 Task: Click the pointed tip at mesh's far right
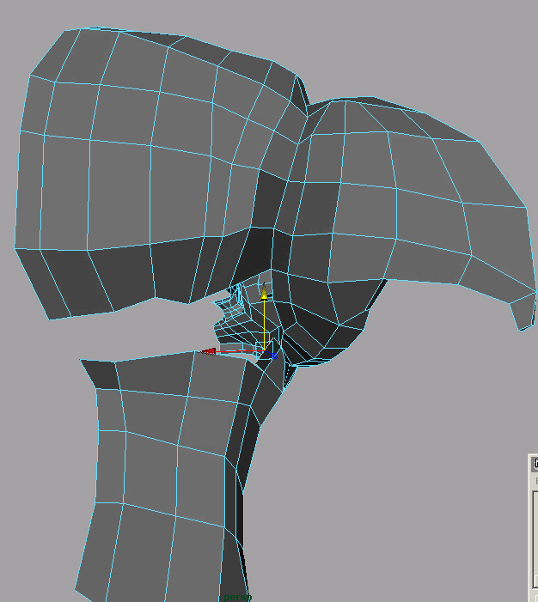525,321
